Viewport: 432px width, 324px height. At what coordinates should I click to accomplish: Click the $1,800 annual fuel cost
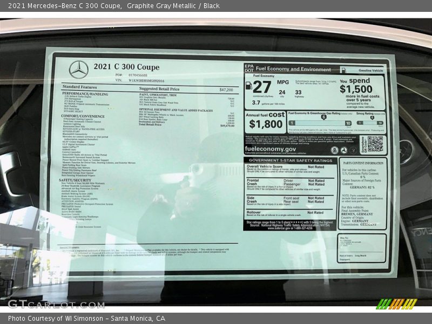(266, 124)
